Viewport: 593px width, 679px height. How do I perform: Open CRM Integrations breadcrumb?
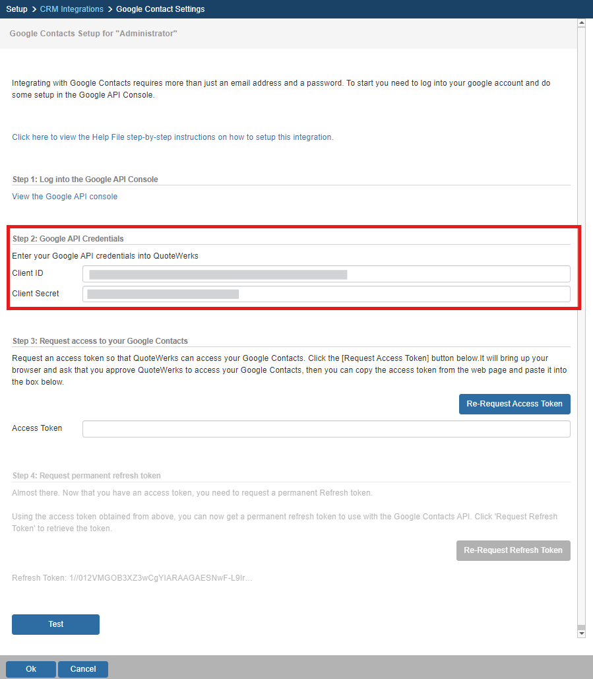coord(71,9)
